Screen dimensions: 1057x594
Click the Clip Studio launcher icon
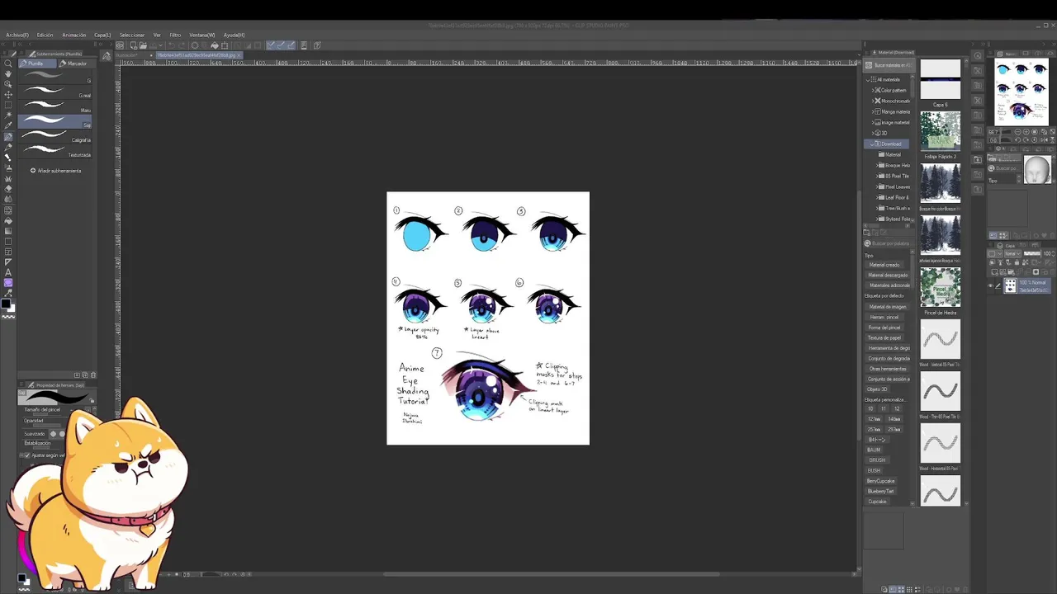tap(120, 45)
